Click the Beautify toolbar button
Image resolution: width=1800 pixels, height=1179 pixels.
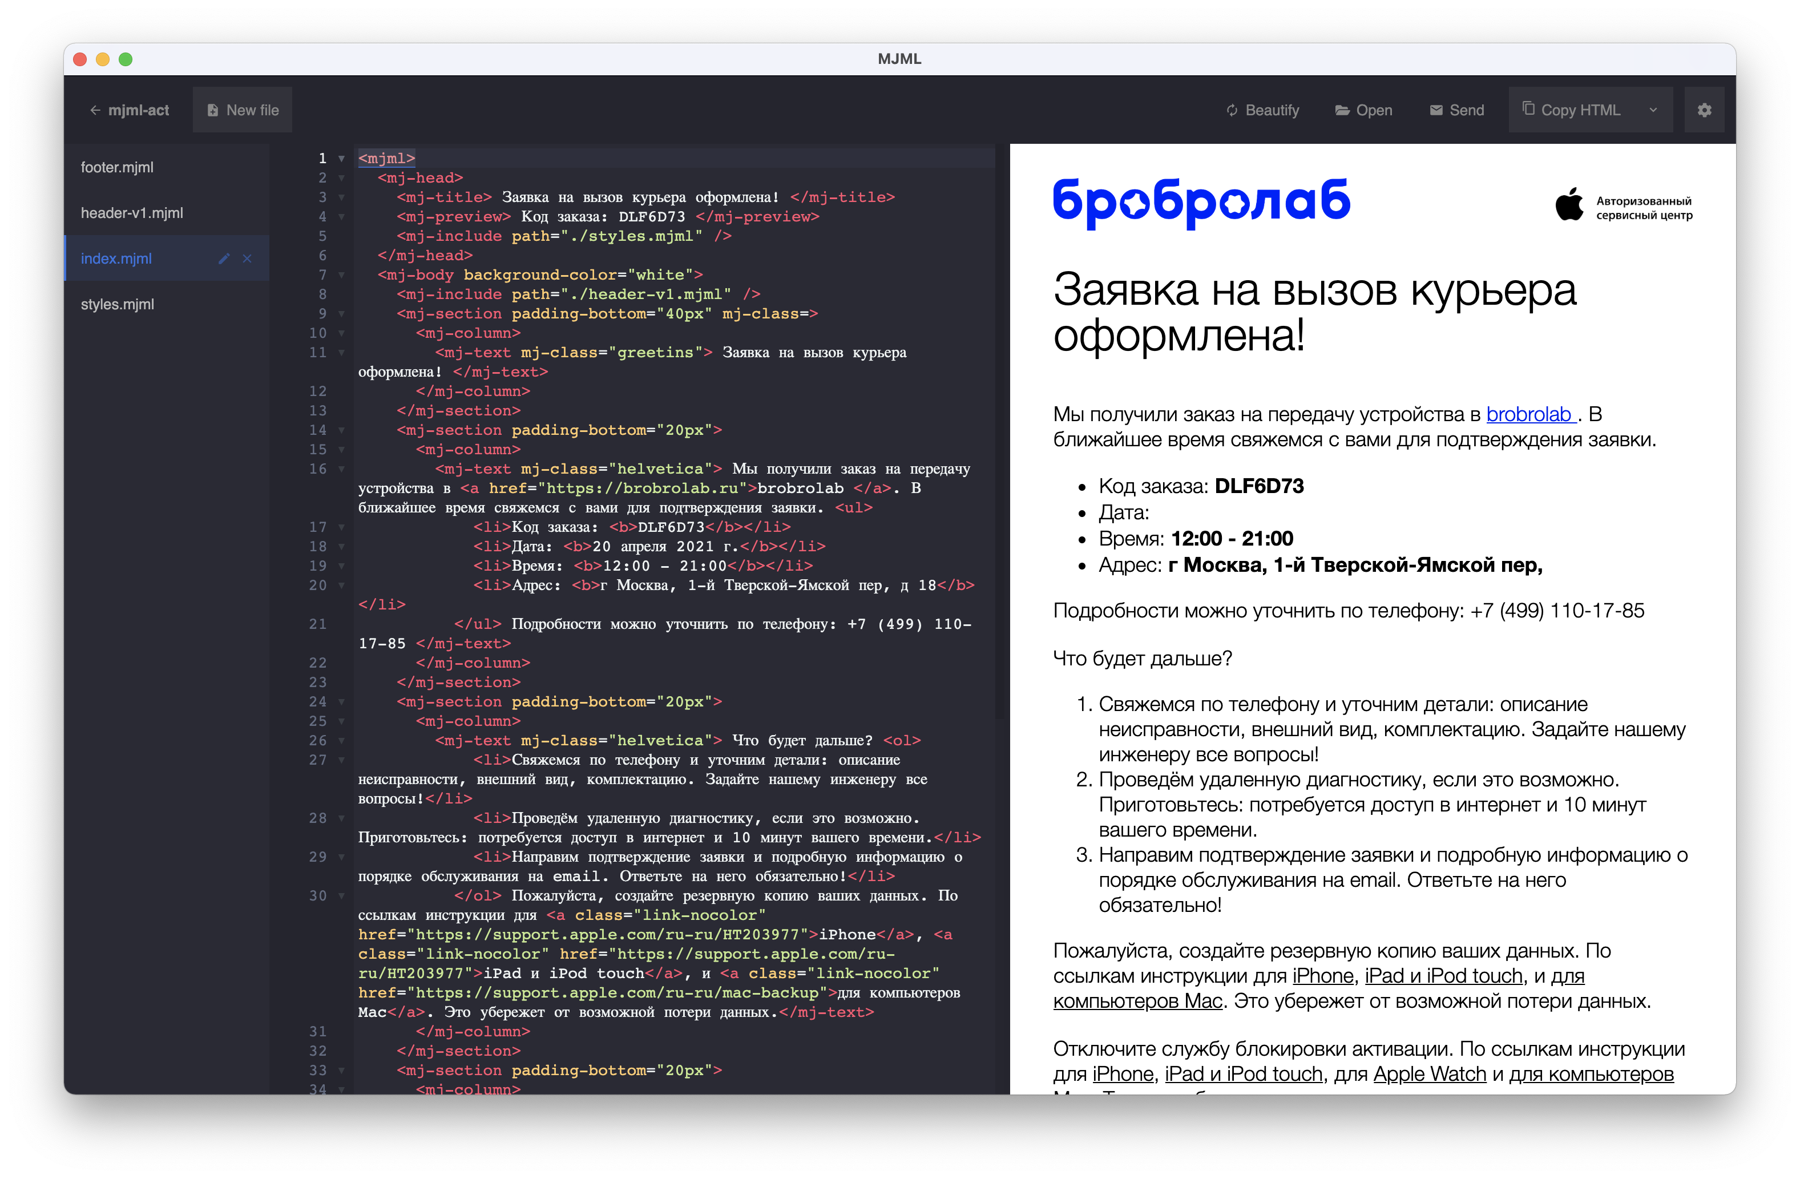1262,110
